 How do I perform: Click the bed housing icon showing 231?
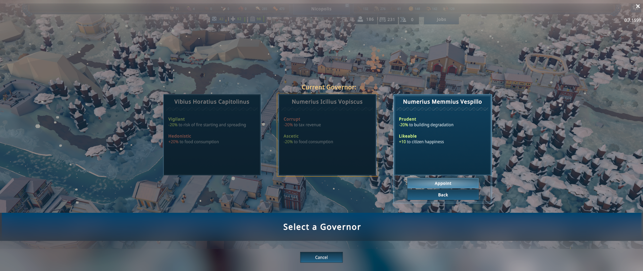[x=382, y=19]
